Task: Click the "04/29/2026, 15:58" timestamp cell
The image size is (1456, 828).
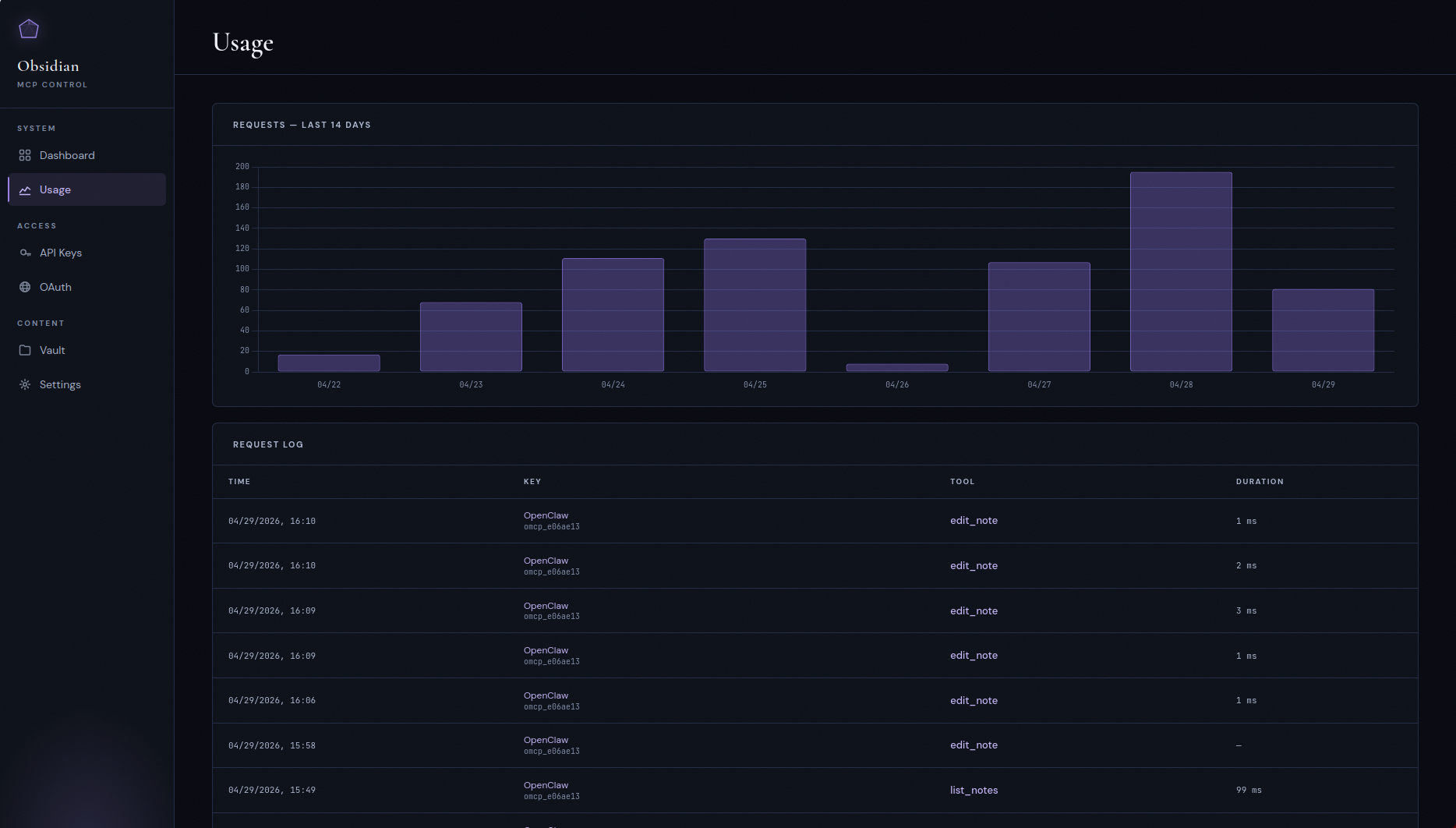Action: tap(272, 746)
